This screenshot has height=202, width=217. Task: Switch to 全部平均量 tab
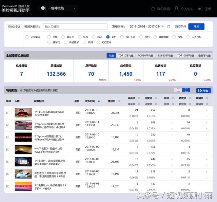coord(204,55)
